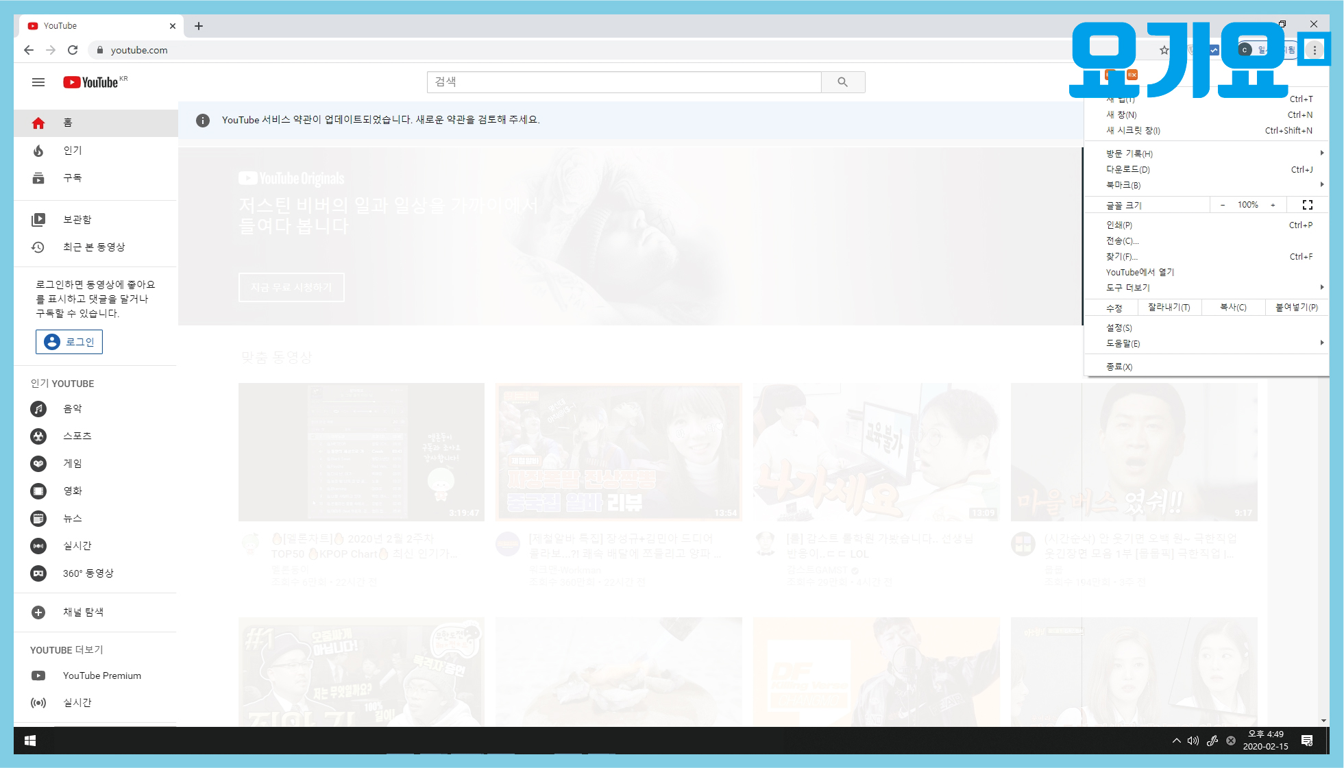Click the YouTube logo
Screen dimensions: 1344x768
click(x=91, y=82)
